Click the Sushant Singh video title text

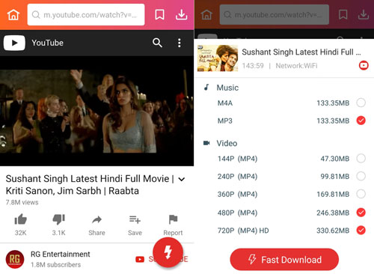(90, 185)
